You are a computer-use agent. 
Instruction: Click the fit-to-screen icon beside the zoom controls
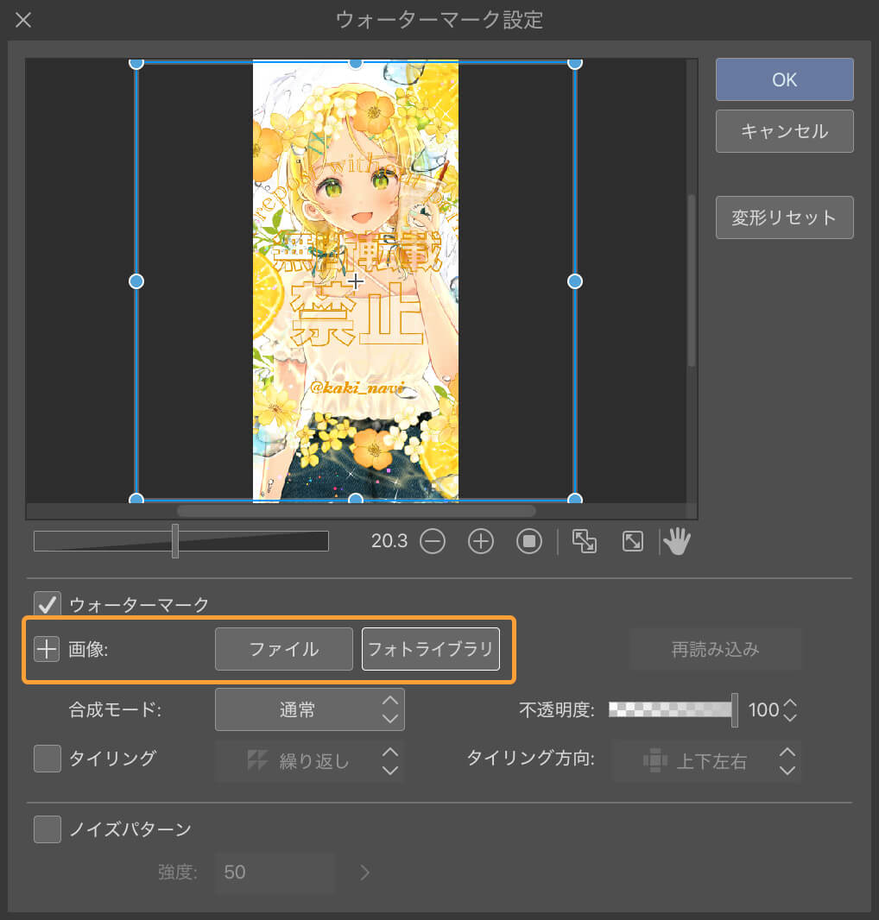pyautogui.click(x=585, y=540)
